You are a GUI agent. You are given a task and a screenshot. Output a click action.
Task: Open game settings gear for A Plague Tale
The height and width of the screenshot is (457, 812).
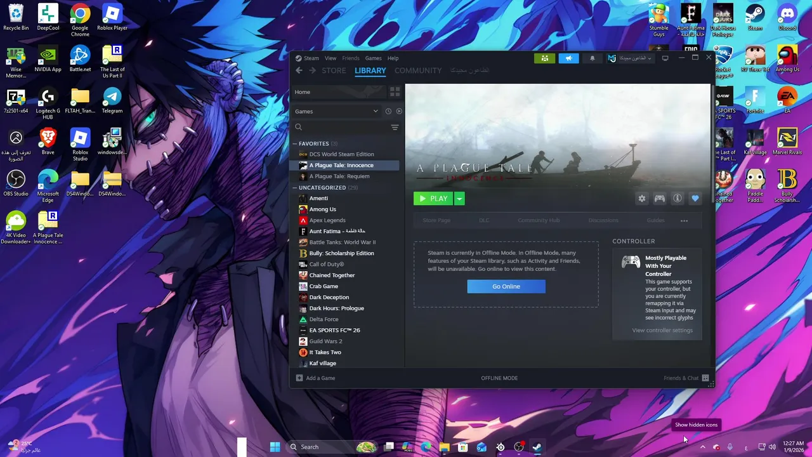[x=642, y=199]
